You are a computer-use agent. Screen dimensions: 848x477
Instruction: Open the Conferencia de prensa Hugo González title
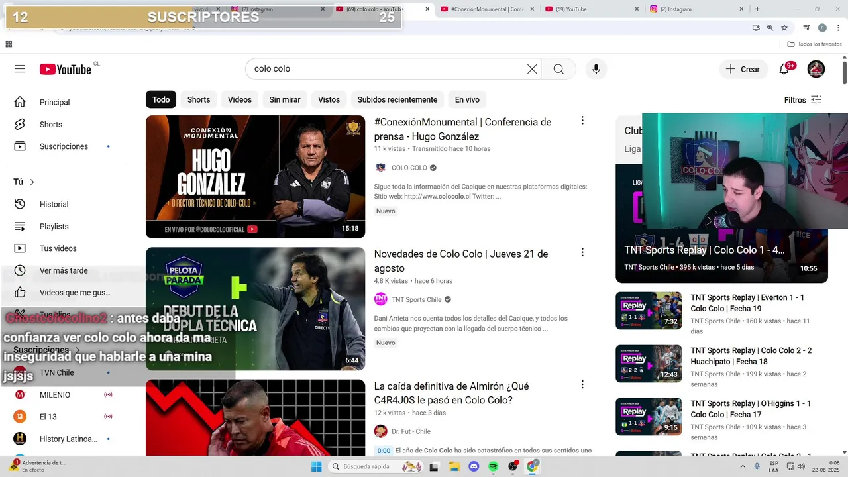click(462, 129)
